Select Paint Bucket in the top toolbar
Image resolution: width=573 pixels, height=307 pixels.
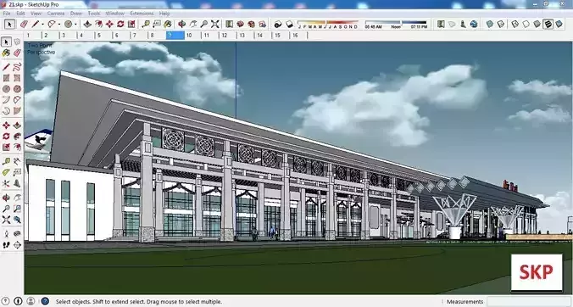click(167, 24)
